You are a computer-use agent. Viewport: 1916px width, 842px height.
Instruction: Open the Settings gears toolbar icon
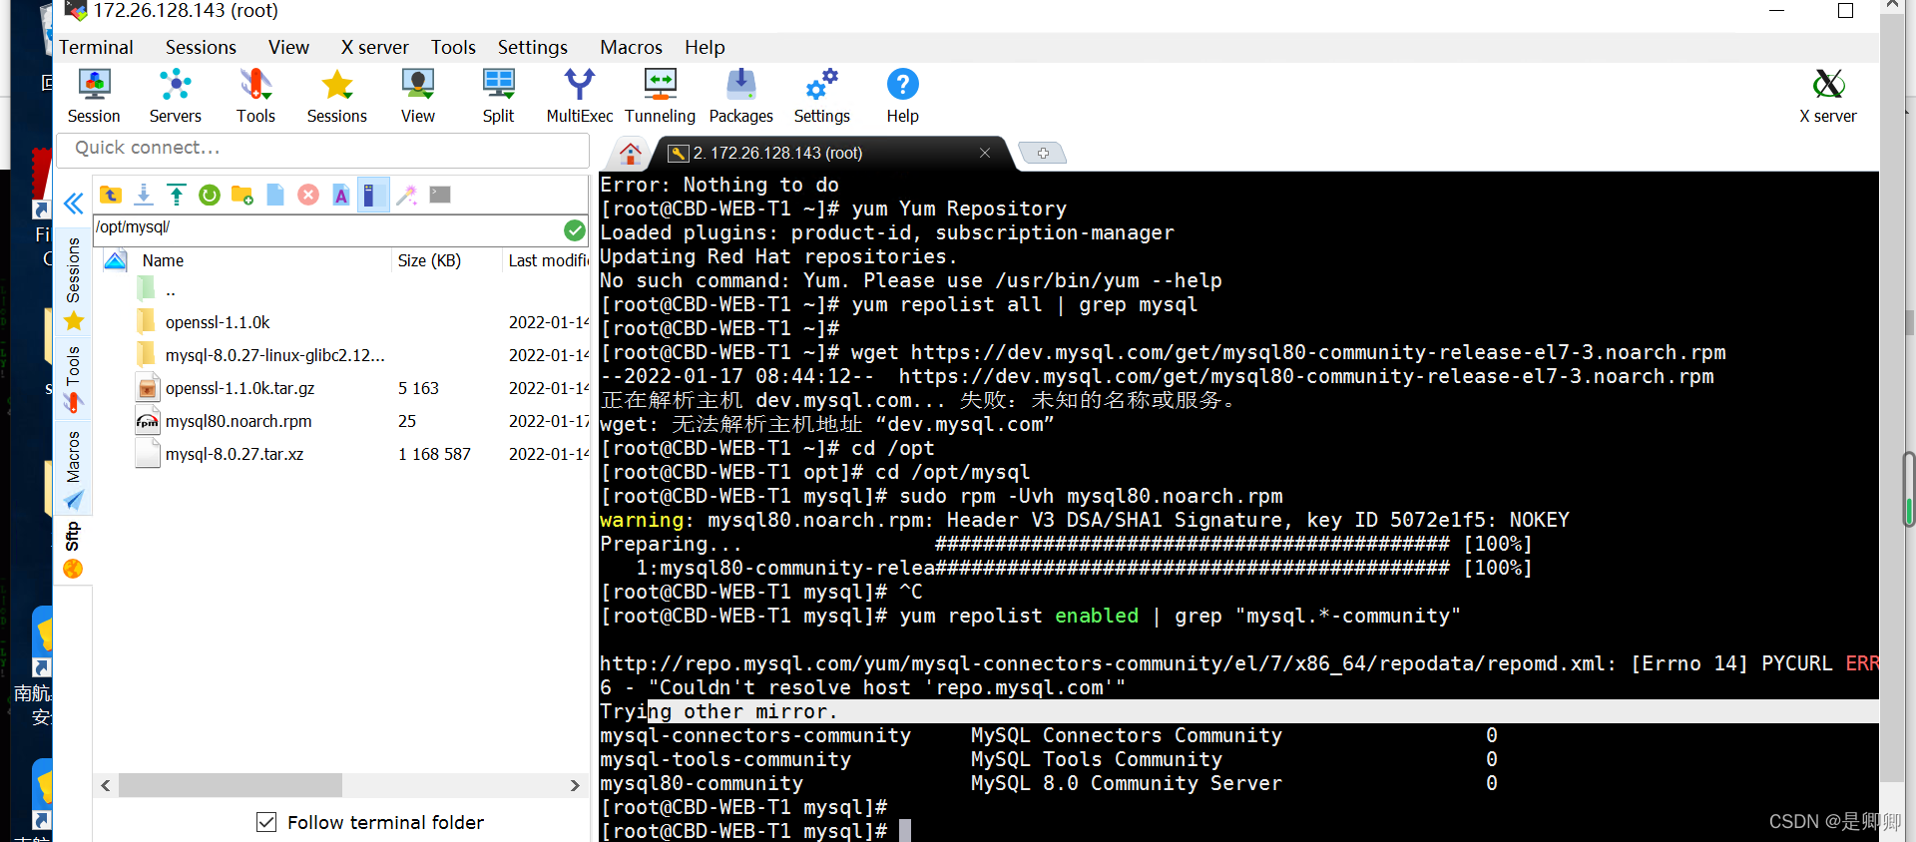point(822,97)
